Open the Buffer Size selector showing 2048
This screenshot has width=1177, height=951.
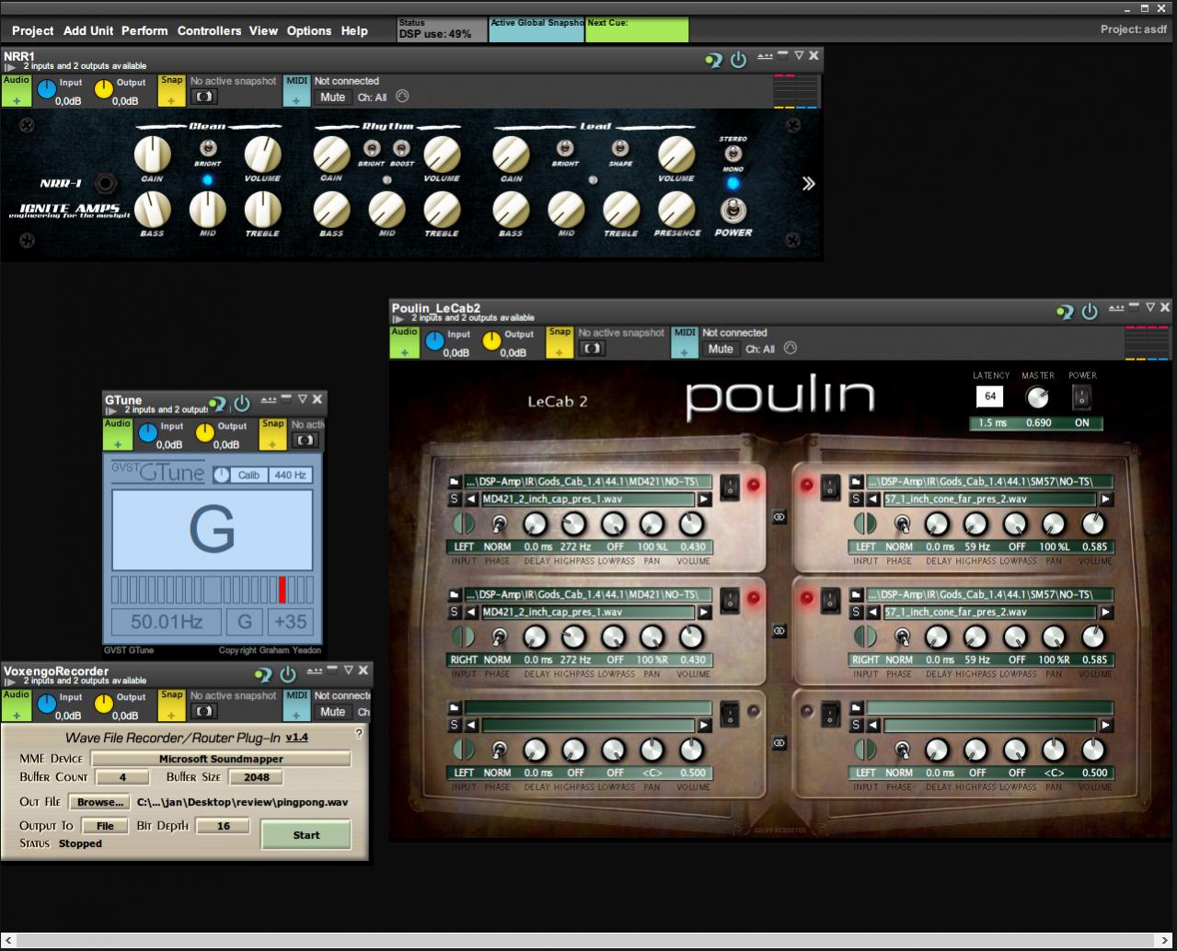(x=256, y=777)
